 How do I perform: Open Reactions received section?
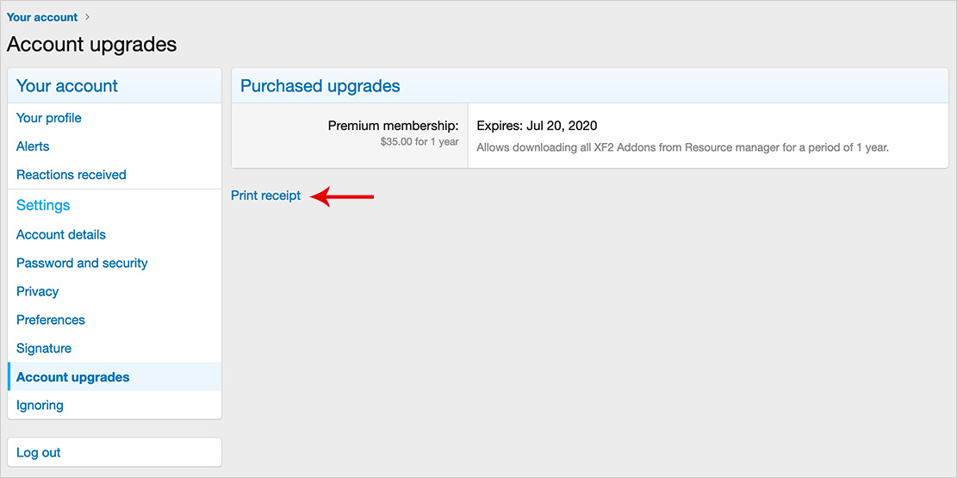click(71, 175)
